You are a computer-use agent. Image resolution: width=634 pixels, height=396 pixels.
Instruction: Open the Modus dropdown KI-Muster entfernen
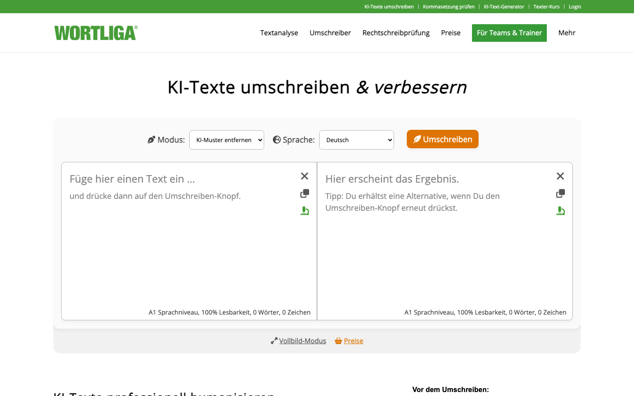pos(227,140)
